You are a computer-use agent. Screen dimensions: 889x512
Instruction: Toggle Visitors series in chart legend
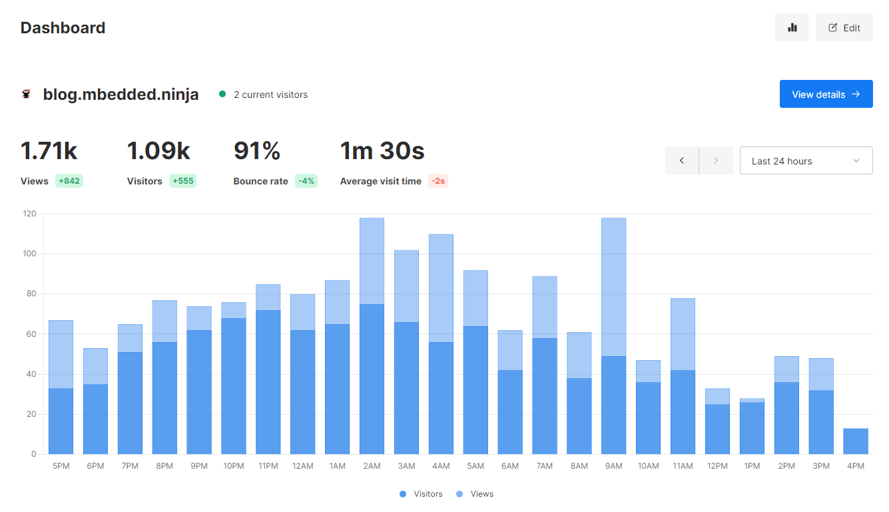click(x=421, y=494)
